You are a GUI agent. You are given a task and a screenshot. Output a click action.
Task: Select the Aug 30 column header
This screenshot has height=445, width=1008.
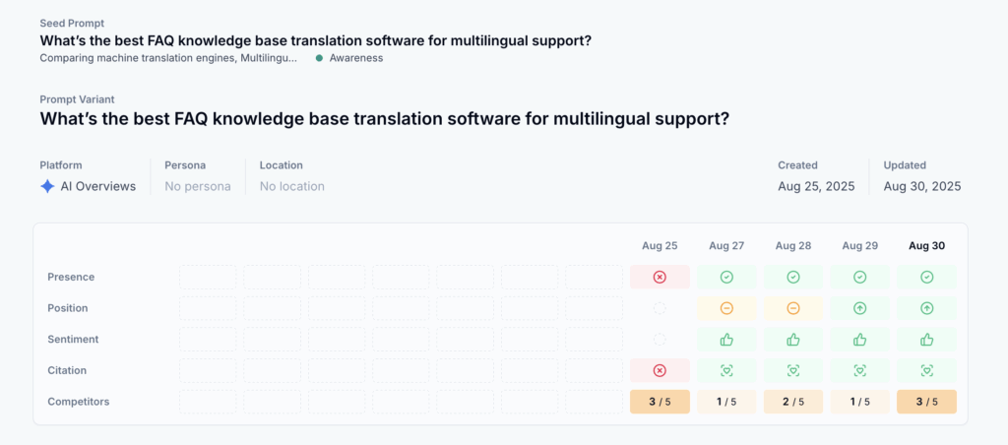(926, 246)
